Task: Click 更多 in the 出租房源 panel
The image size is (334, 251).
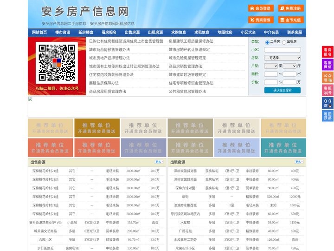Action: [x=299, y=162]
